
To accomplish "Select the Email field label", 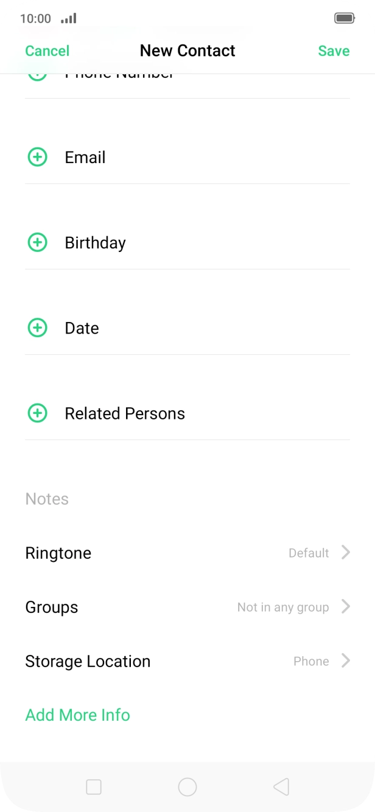I will coord(85,158).
